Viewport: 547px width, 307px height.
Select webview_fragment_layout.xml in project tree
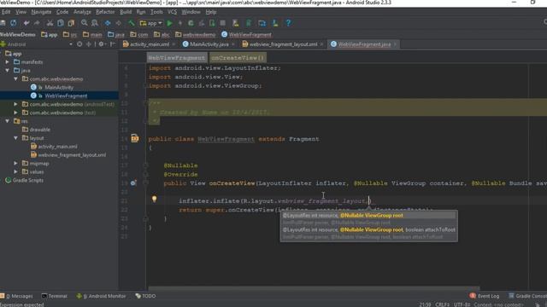[72, 155]
